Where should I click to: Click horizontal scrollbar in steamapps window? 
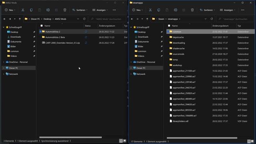(202, 138)
